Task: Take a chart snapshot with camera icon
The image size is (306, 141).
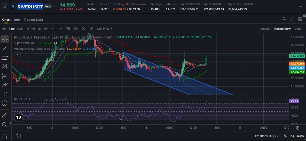Action: [x=76, y=29]
